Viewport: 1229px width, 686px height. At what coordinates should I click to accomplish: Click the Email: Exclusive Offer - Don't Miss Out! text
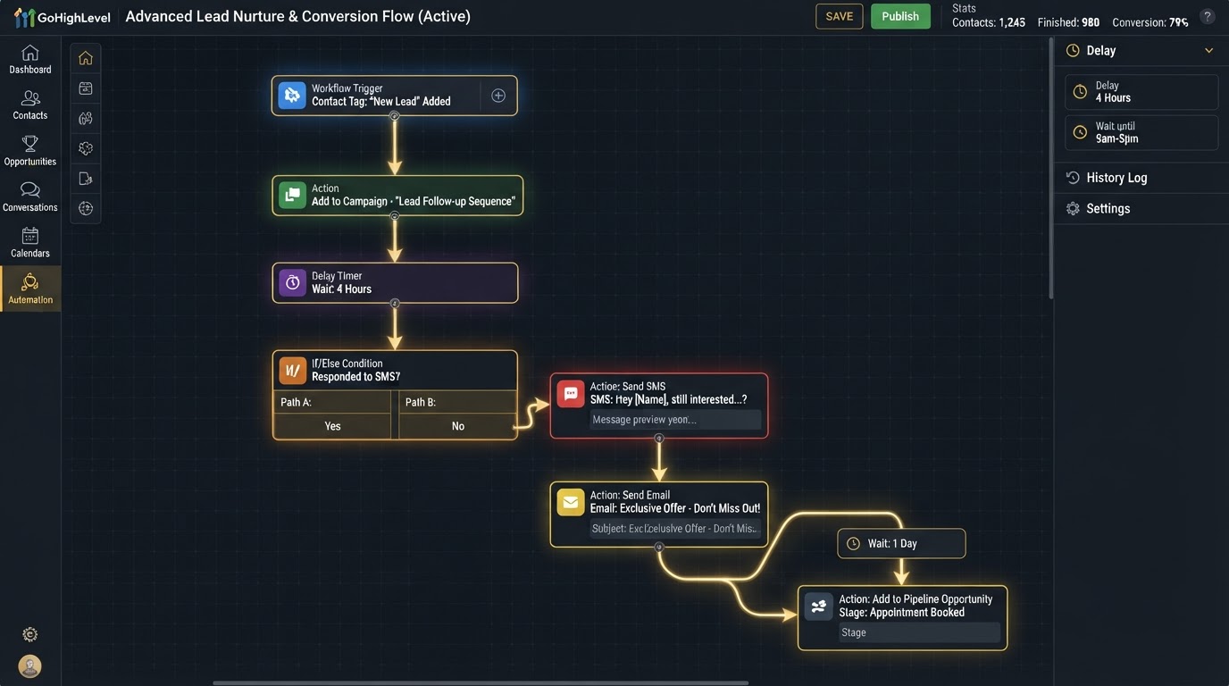(675, 508)
